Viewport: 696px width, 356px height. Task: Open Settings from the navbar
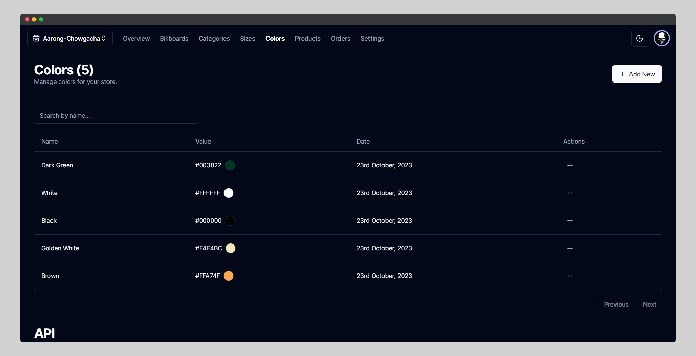(372, 39)
